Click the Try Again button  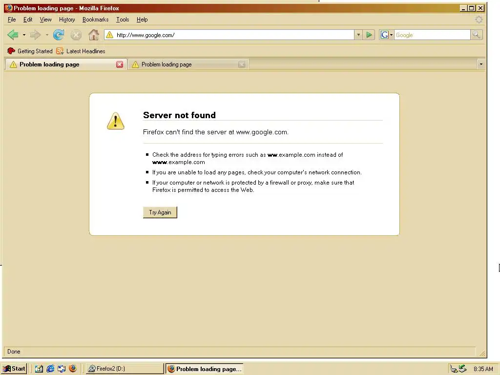pyautogui.click(x=160, y=212)
